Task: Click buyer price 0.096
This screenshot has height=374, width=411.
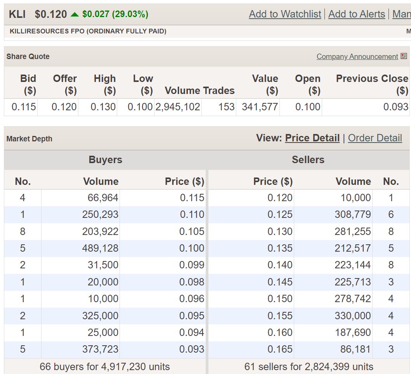Action: [x=192, y=299]
